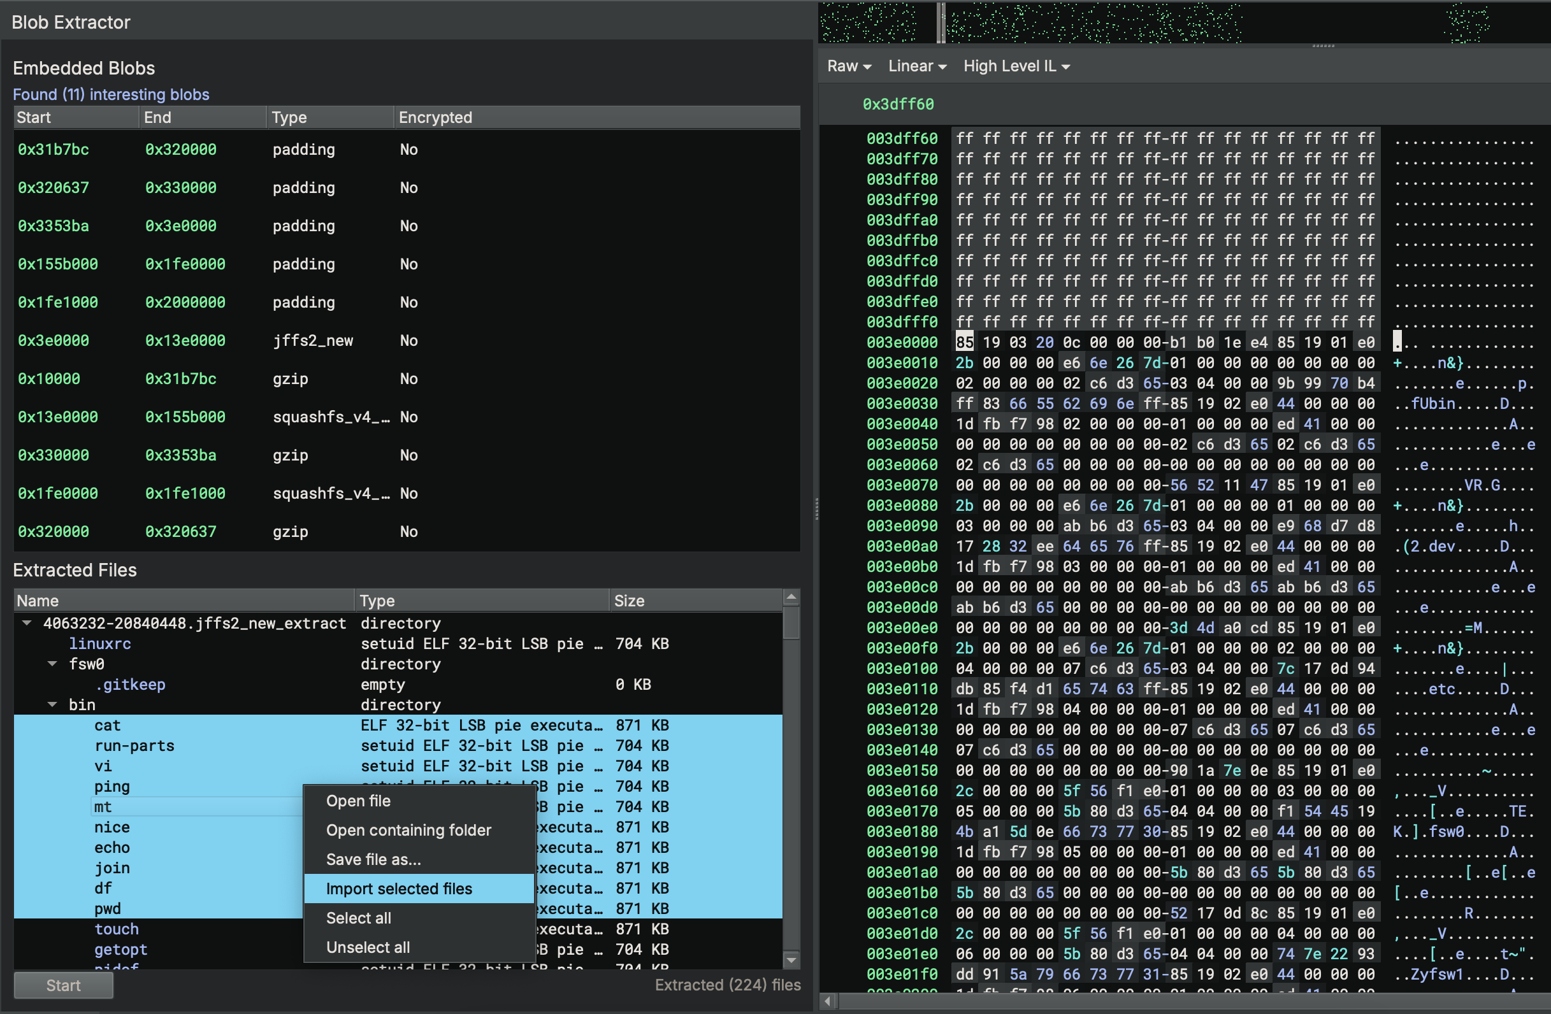Select Save file as... option

pyautogui.click(x=373, y=859)
